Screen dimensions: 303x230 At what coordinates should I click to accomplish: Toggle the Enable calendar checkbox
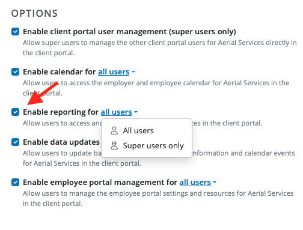click(x=15, y=72)
